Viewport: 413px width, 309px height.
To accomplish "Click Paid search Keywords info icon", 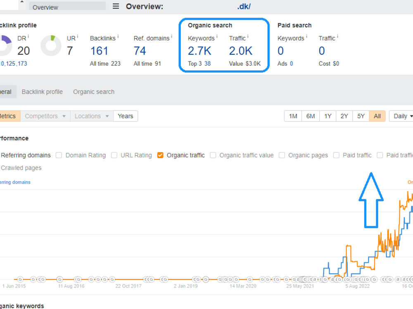I will [x=306, y=36].
